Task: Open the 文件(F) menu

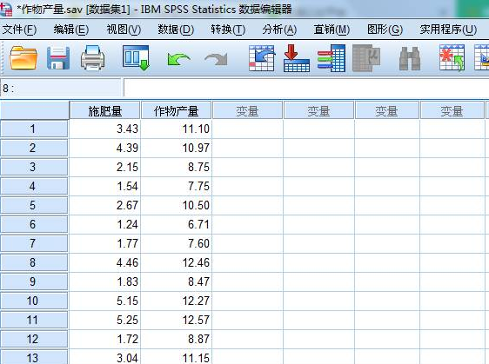Action: click(19, 30)
